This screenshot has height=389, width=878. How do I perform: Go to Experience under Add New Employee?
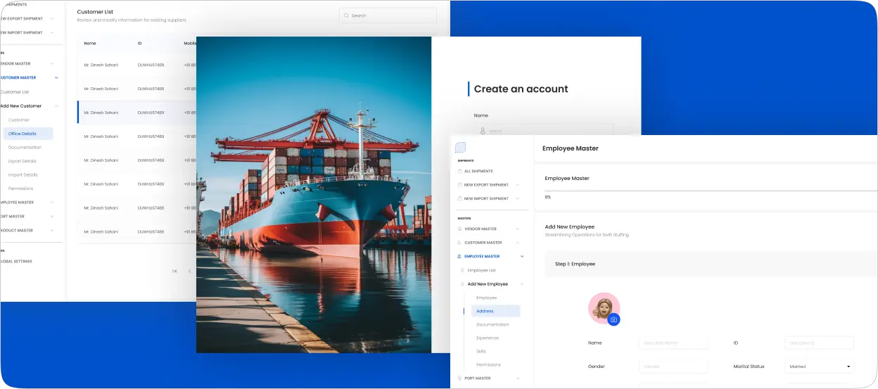tap(488, 338)
